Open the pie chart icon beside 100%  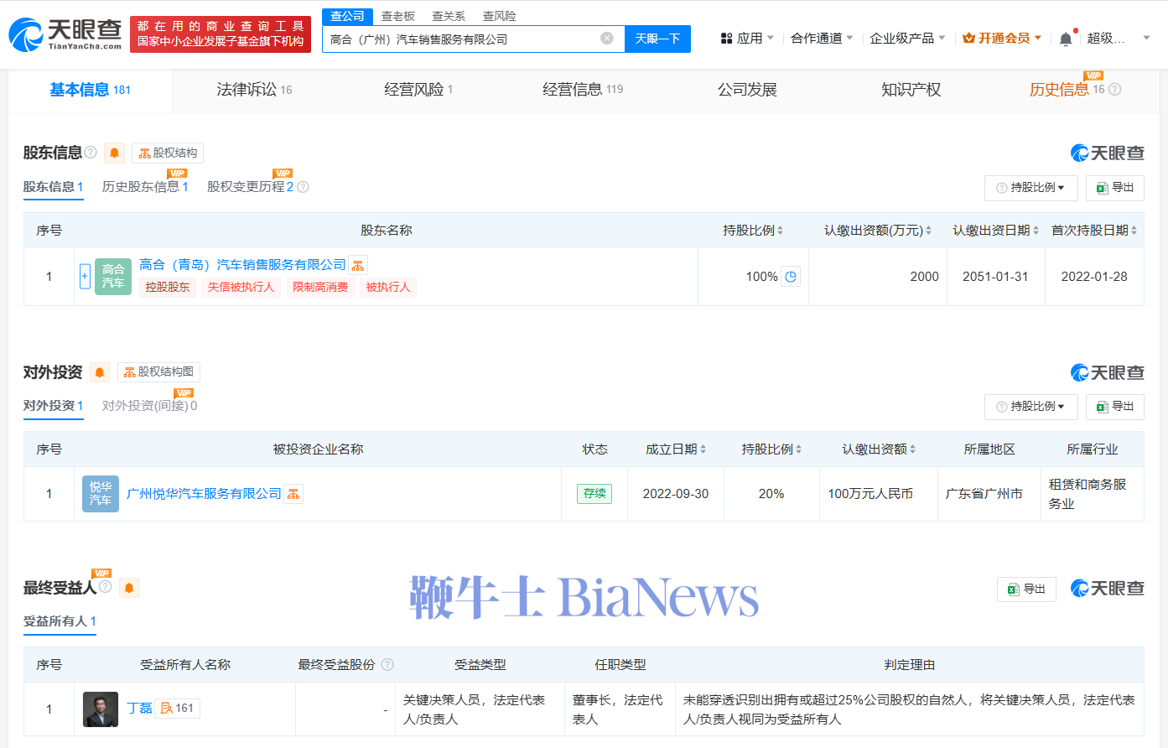coord(791,276)
